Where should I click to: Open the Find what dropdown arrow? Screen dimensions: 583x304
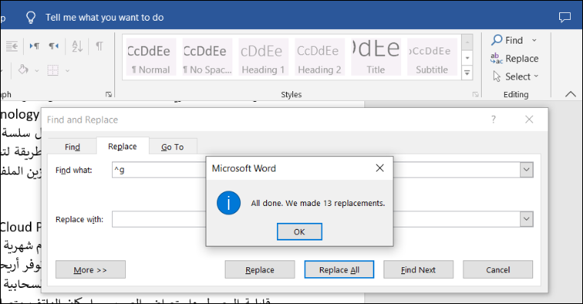[526, 170]
